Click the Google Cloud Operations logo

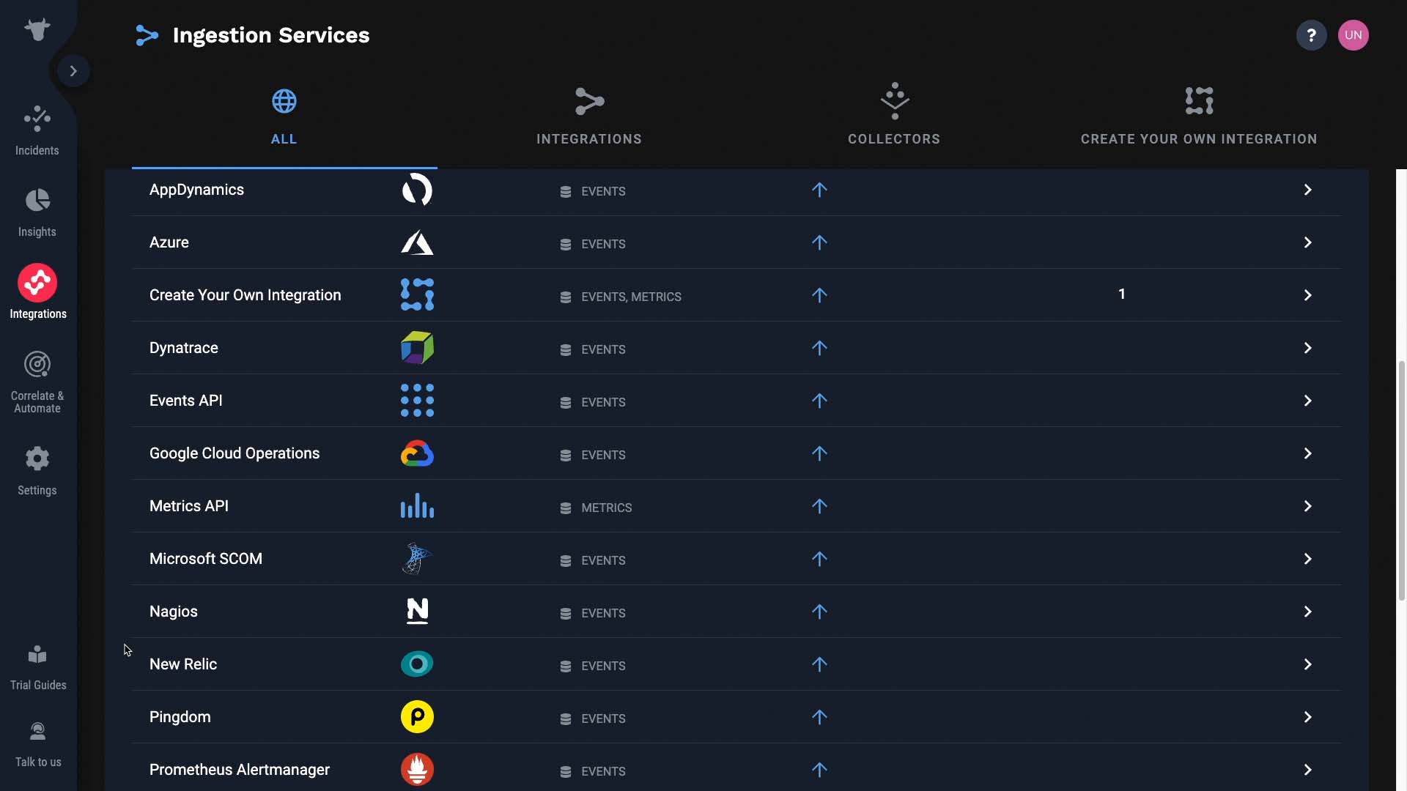tap(417, 453)
